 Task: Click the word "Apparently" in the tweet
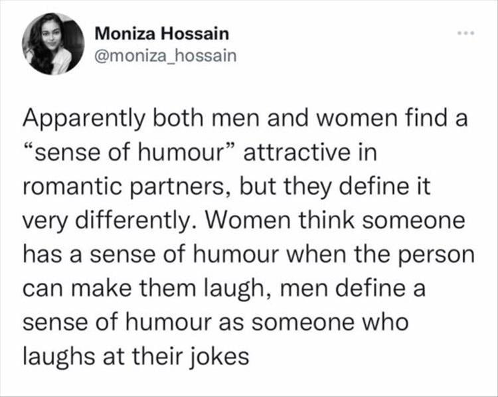(84, 119)
